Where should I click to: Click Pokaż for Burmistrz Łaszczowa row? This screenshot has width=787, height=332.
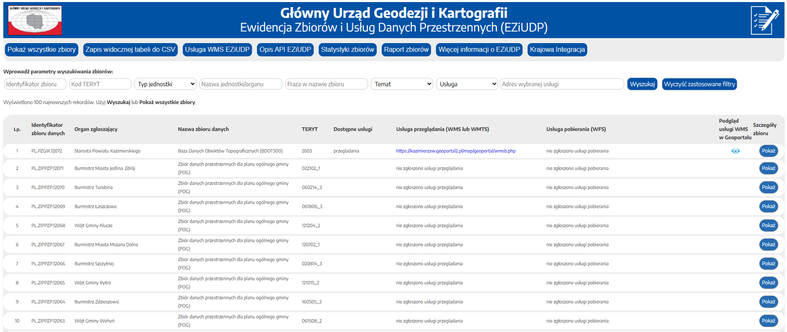click(769, 206)
